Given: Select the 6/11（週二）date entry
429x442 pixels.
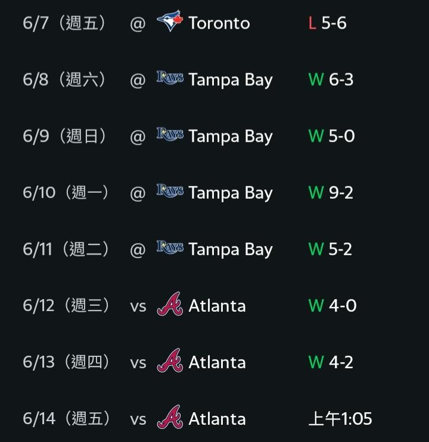Looking at the screenshot, I should (x=66, y=249).
